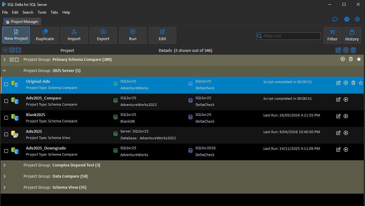Image resolution: width=365 pixels, height=206 pixels.
Task: Collapse the 2025 Server group
Action: tap(4, 70)
